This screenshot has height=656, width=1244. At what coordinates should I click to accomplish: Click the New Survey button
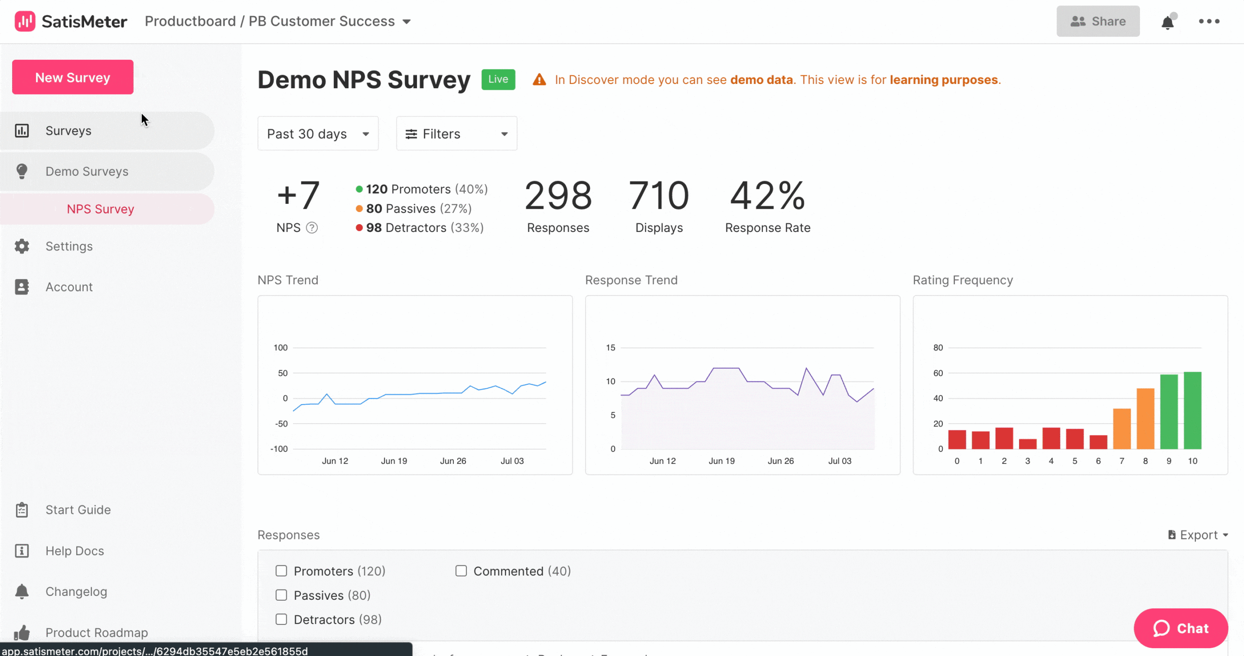72,77
